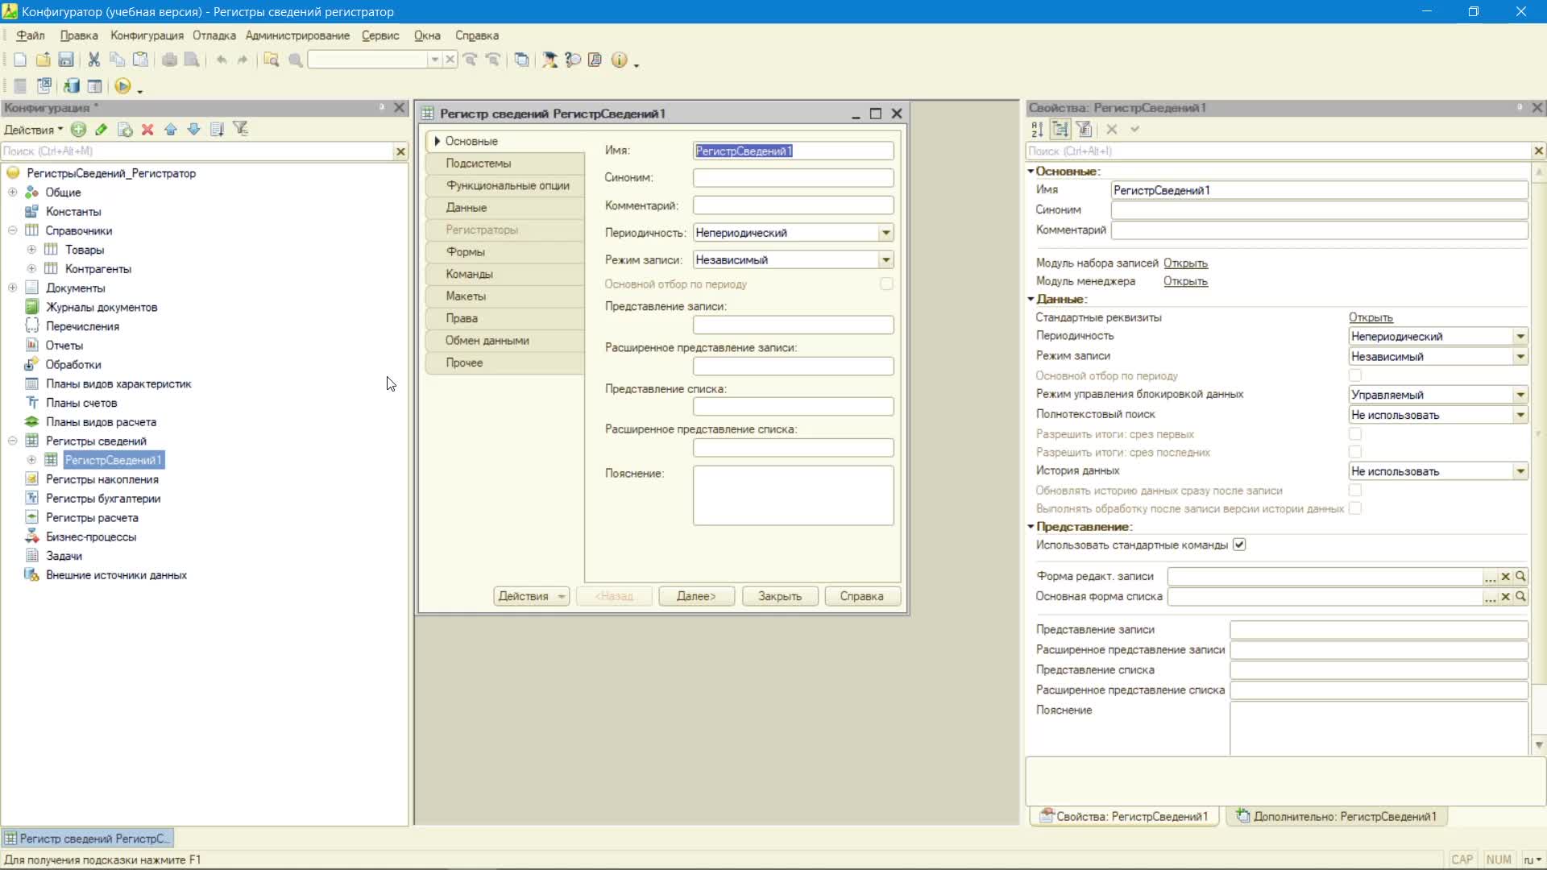This screenshot has height=870, width=1547.
Task: Click the Cut scissors icon
Action: click(x=93, y=60)
